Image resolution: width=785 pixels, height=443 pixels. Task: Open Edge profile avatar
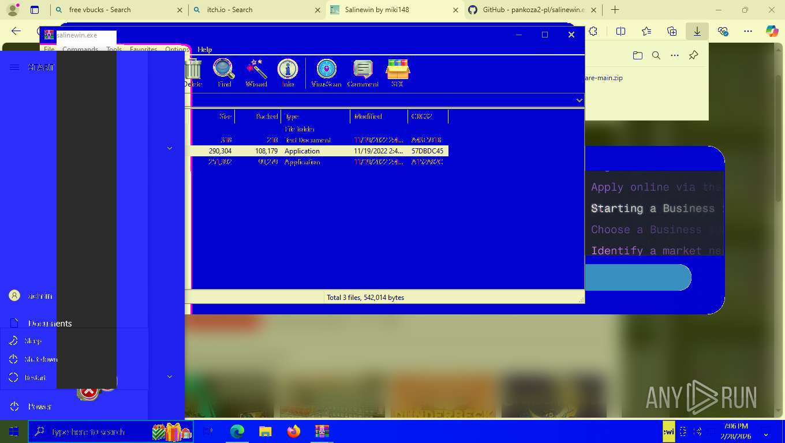12,10
